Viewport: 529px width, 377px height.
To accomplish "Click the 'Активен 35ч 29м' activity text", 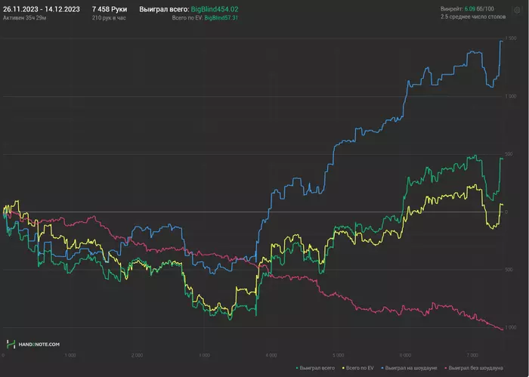I will coord(25,17).
